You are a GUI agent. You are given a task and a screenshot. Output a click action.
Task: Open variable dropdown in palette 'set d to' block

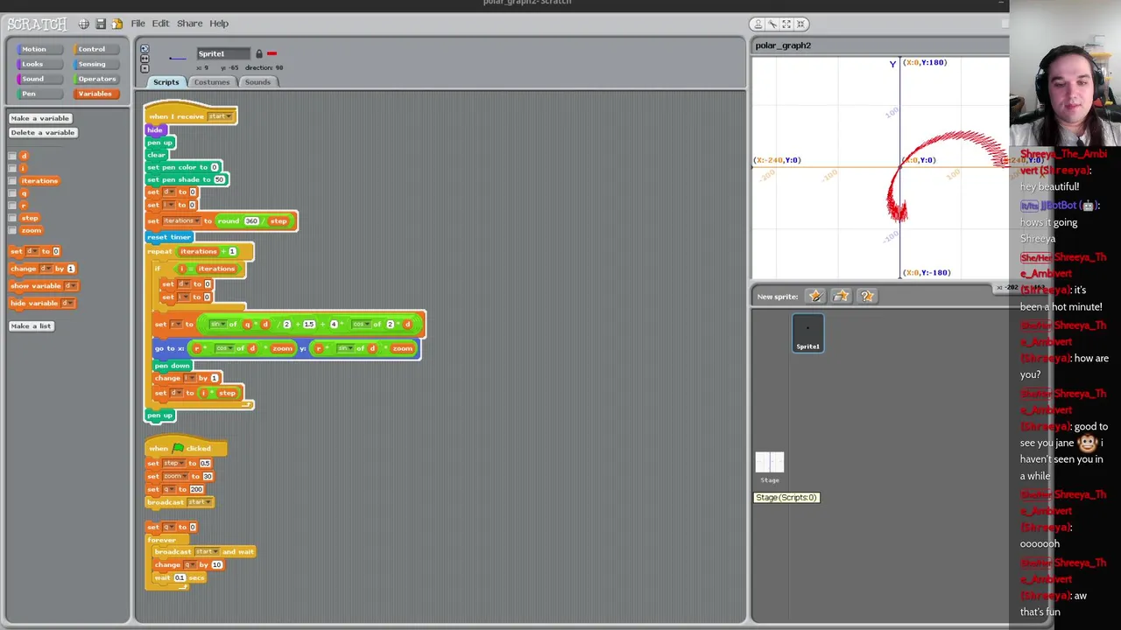[32, 251]
